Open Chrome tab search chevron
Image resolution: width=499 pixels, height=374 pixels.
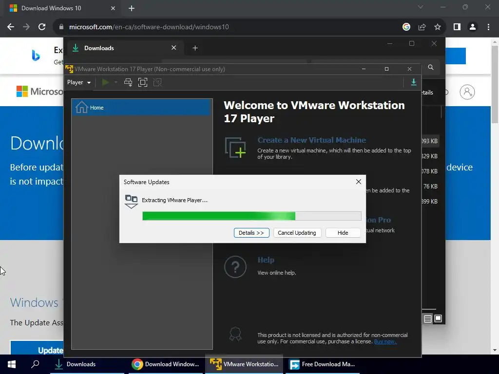(421, 7)
